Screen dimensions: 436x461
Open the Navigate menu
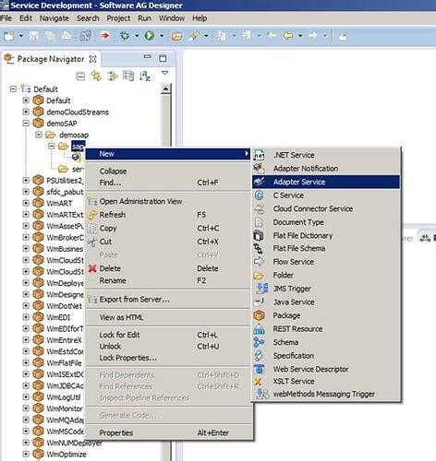pyautogui.click(x=54, y=18)
